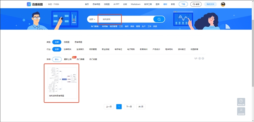Select hot search term 组织
Screen dimensions: 254x122
click(127, 26)
